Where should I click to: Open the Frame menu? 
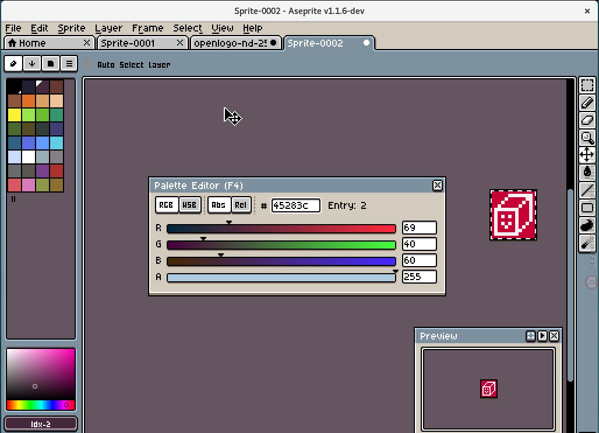point(147,29)
